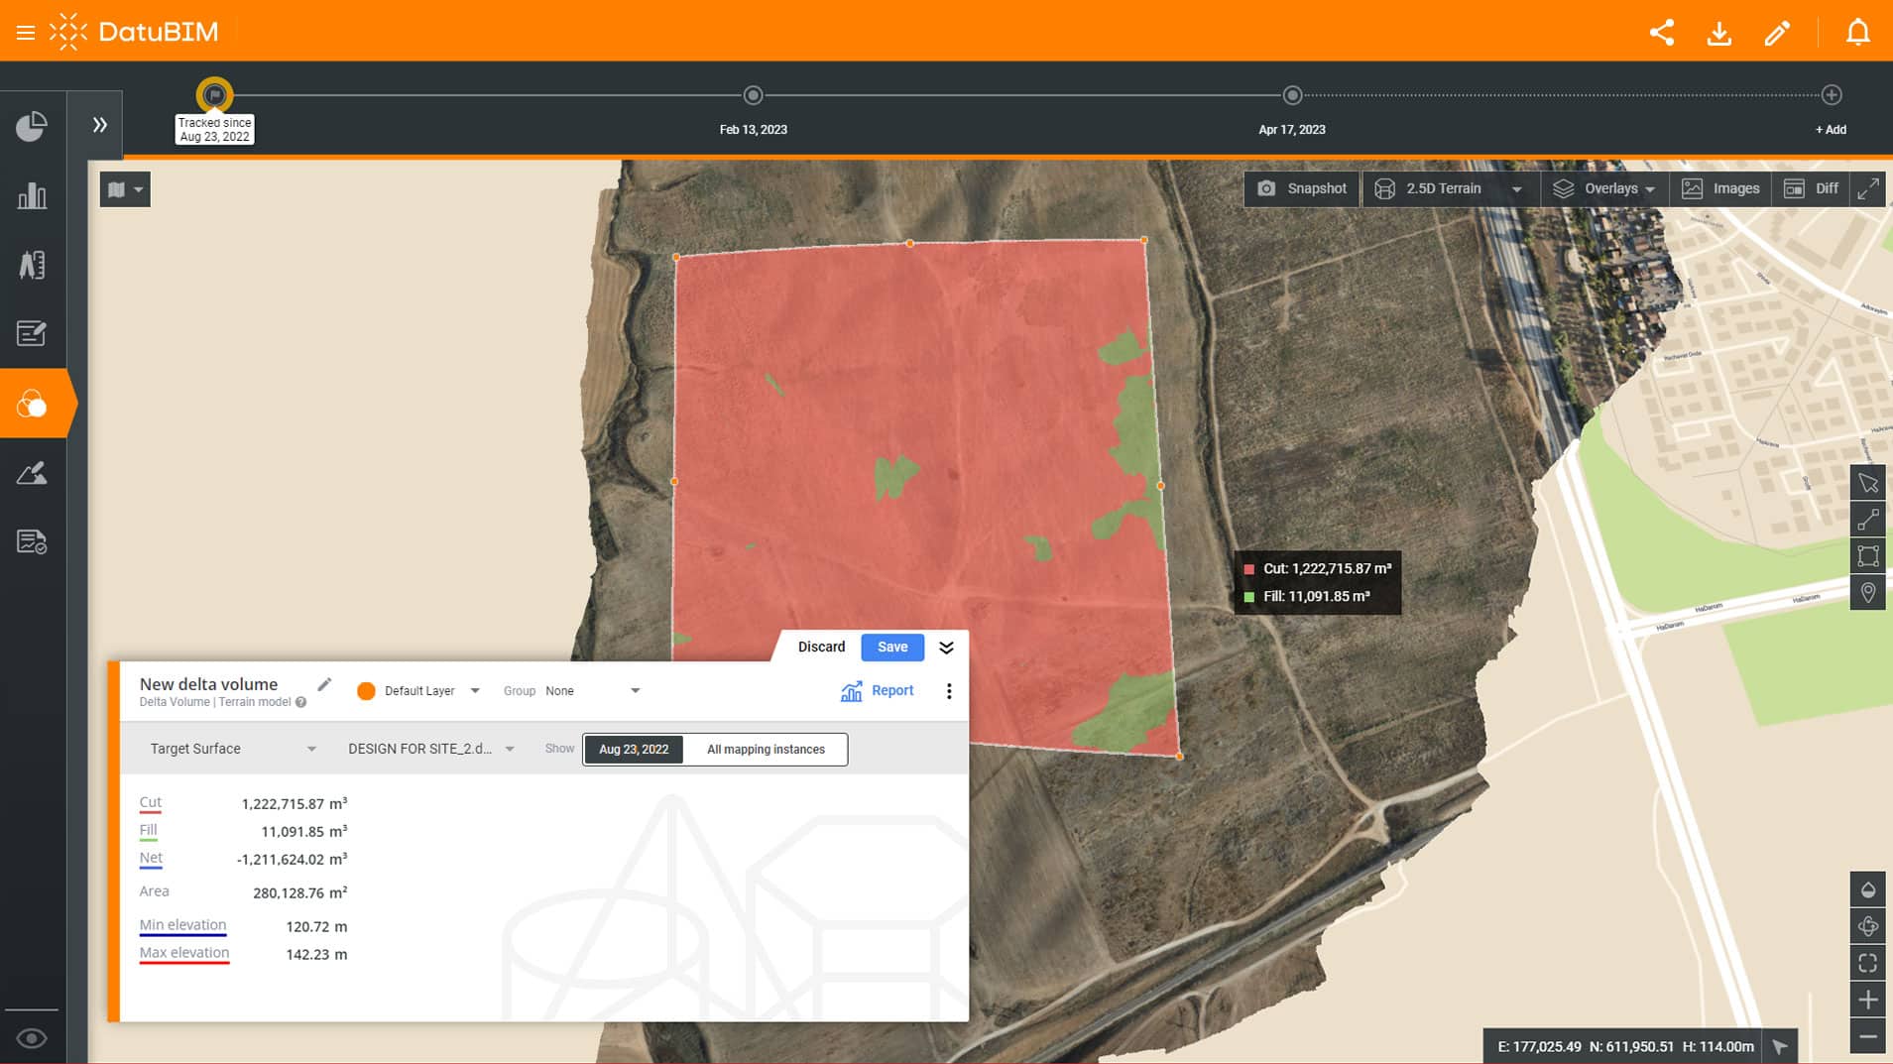Screen dimensions: 1893x1064
Task: Select the drone Images icon
Action: point(1721,188)
